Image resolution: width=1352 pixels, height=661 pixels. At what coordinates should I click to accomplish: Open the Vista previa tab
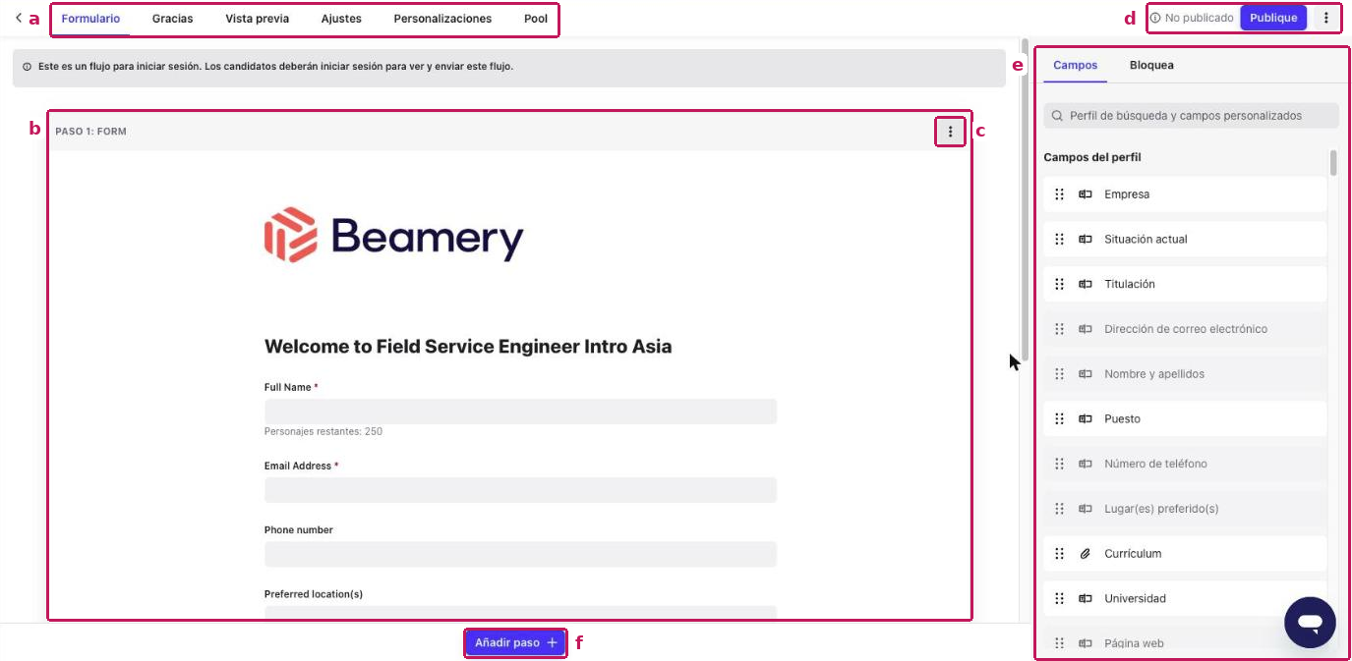click(257, 19)
